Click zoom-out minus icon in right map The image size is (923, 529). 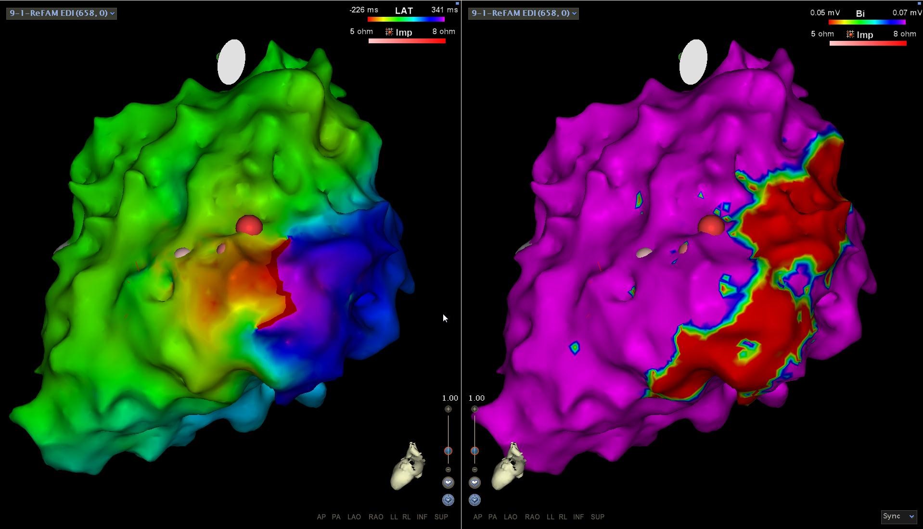[474, 469]
